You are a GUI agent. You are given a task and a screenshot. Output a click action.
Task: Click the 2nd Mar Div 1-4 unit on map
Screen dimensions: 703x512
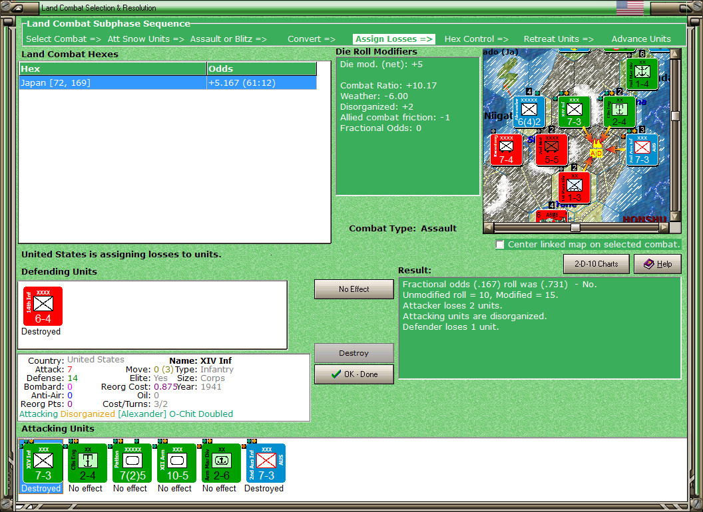[x=642, y=74]
